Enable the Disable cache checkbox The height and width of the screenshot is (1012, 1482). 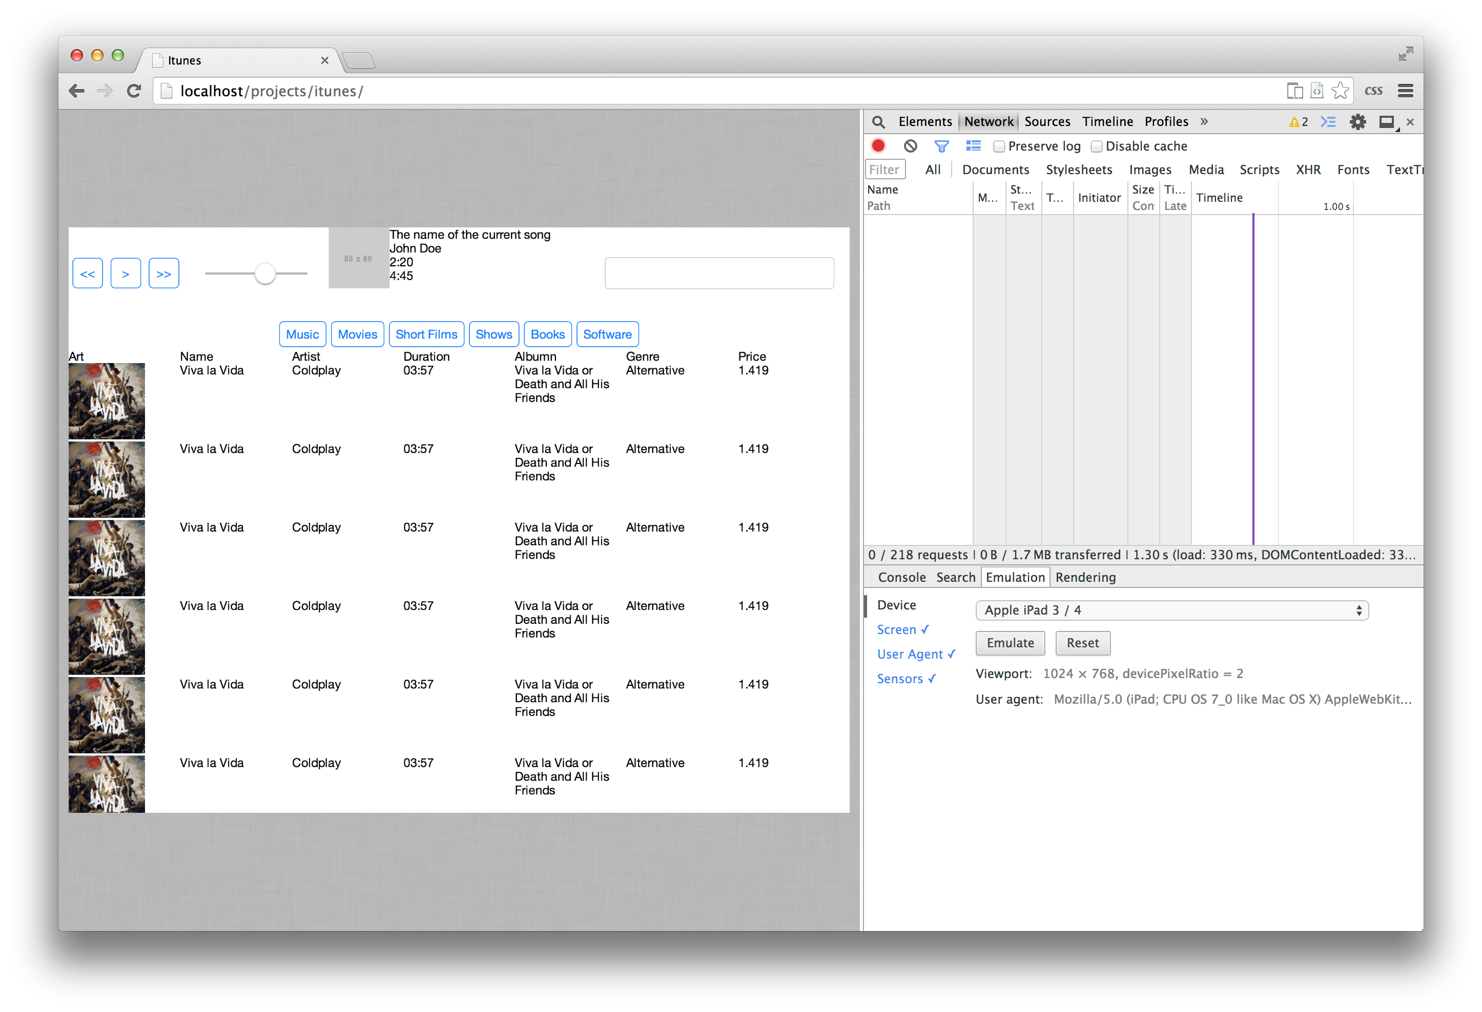coord(1096,146)
